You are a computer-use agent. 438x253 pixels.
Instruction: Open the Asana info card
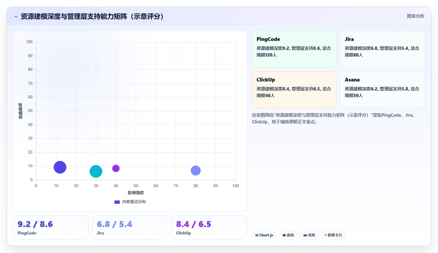pyautogui.click(x=382, y=90)
